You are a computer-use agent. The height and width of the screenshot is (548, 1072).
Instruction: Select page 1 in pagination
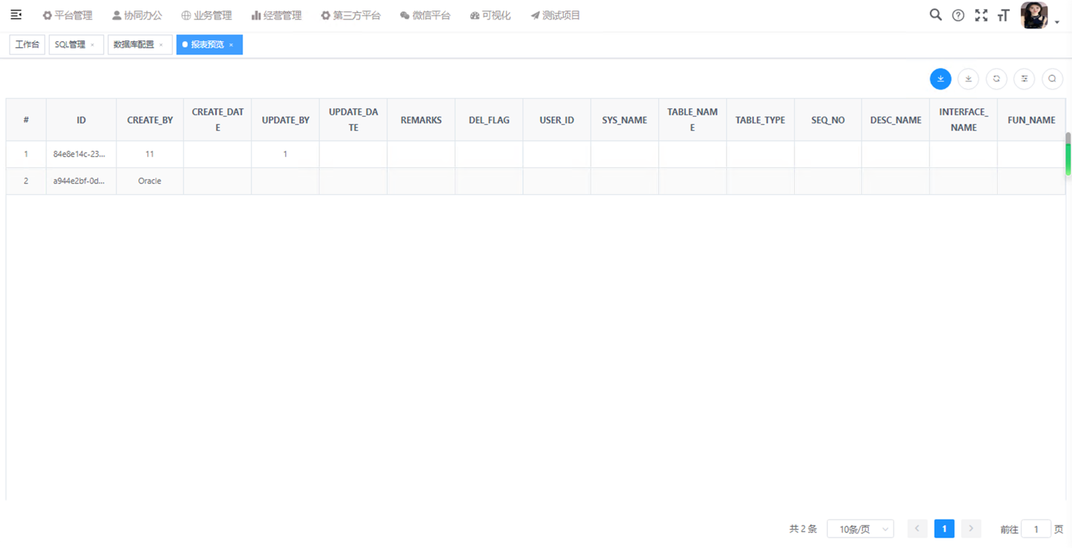click(x=944, y=529)
